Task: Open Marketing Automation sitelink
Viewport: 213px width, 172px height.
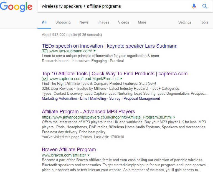Action: pyautogui.click(x=59, y=99)
